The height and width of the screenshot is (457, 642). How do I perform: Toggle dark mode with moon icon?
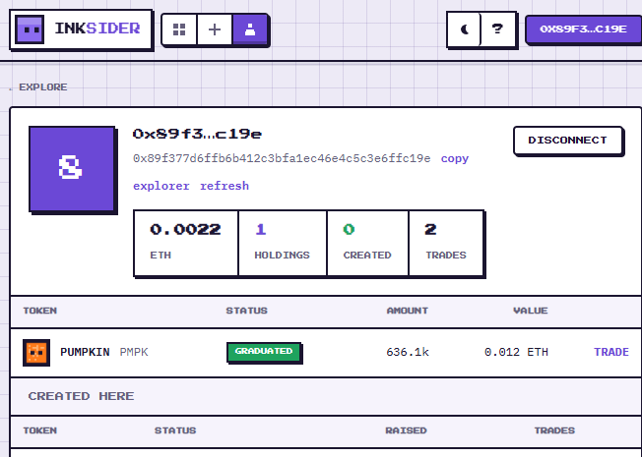(464, 29)
